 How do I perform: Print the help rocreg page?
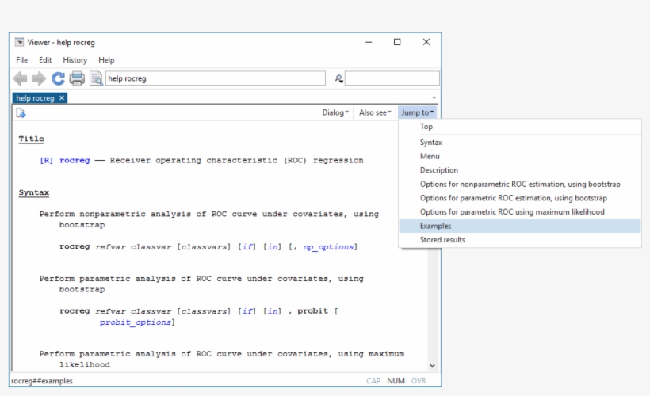click(x=77, y=78)
